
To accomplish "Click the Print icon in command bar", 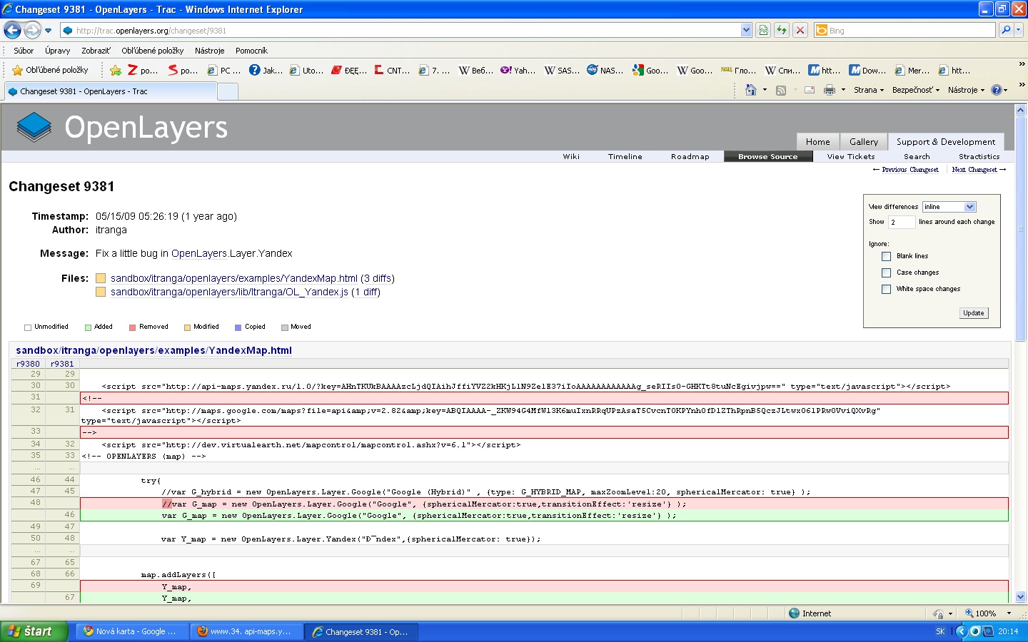I will tap(829, 90).
